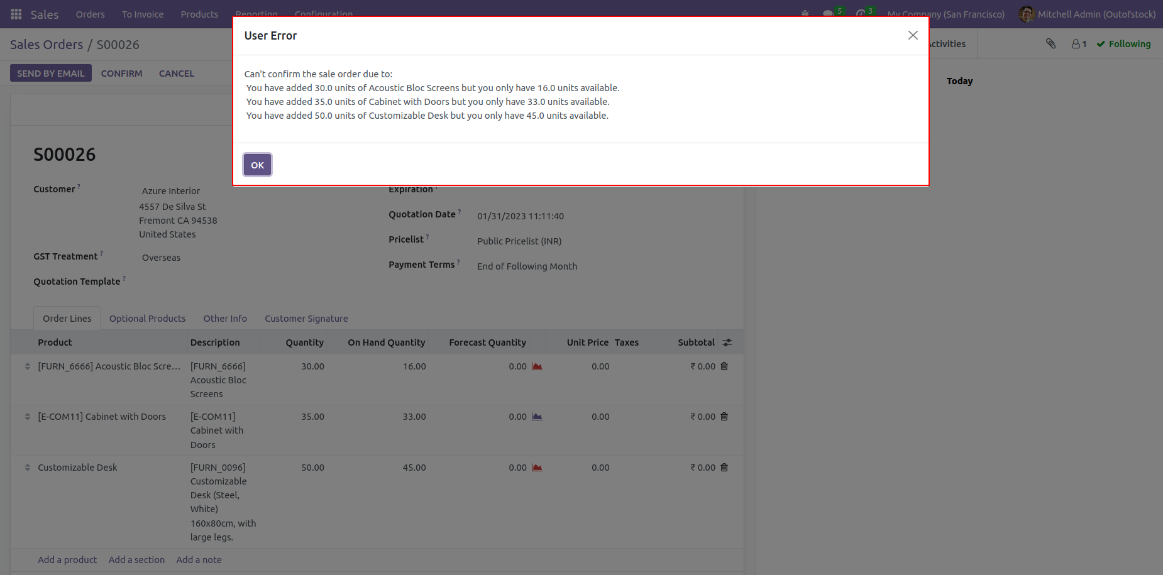This screenshot has width=1163, height=575.
Task: Open Payment Terms field End of Following Month
Action: click(527, 266)
